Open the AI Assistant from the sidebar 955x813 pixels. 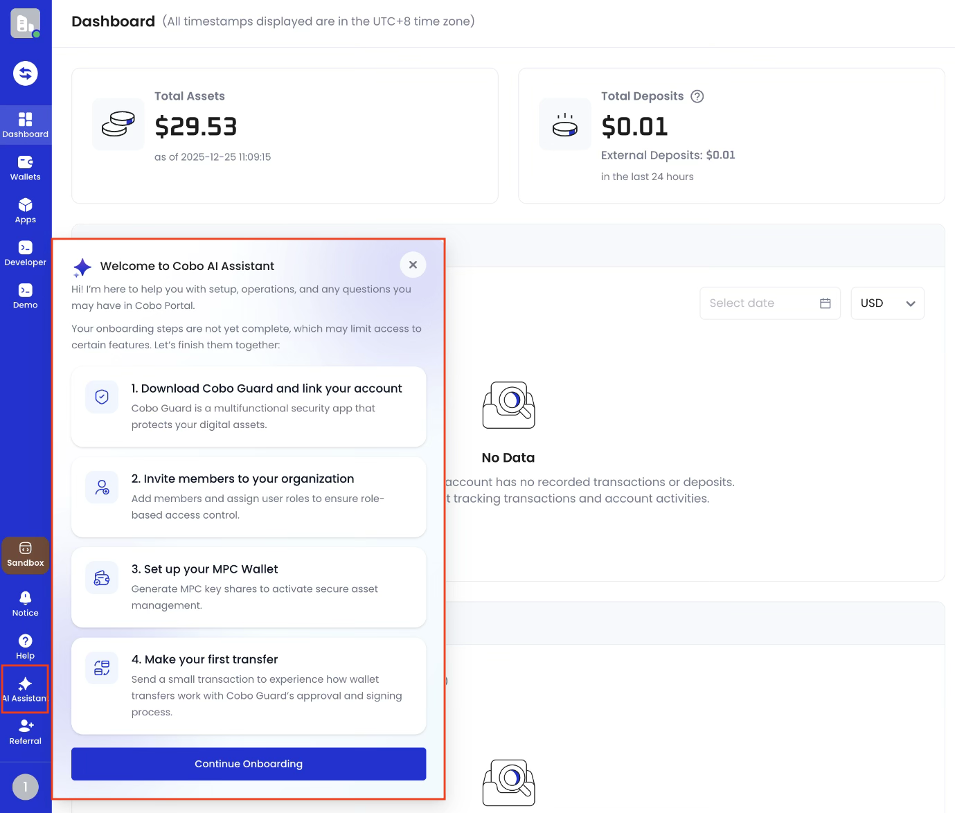[x=26, y=688]
